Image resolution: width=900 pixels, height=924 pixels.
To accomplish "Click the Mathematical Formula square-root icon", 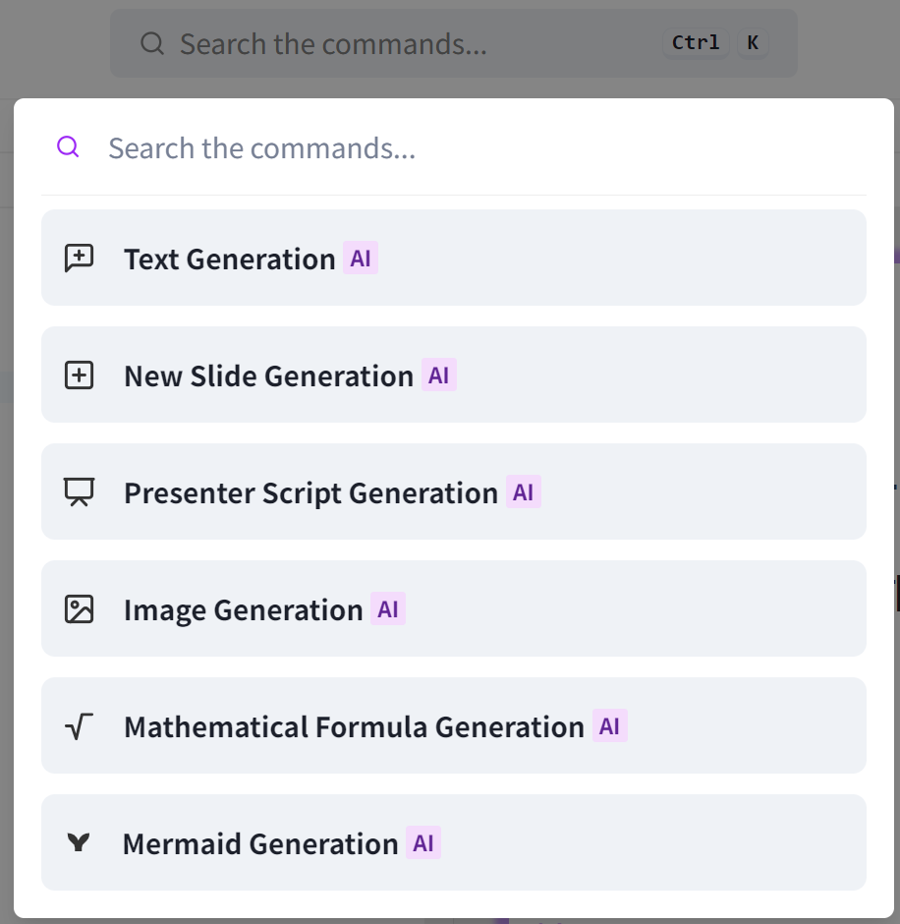I will click(79, 726).
